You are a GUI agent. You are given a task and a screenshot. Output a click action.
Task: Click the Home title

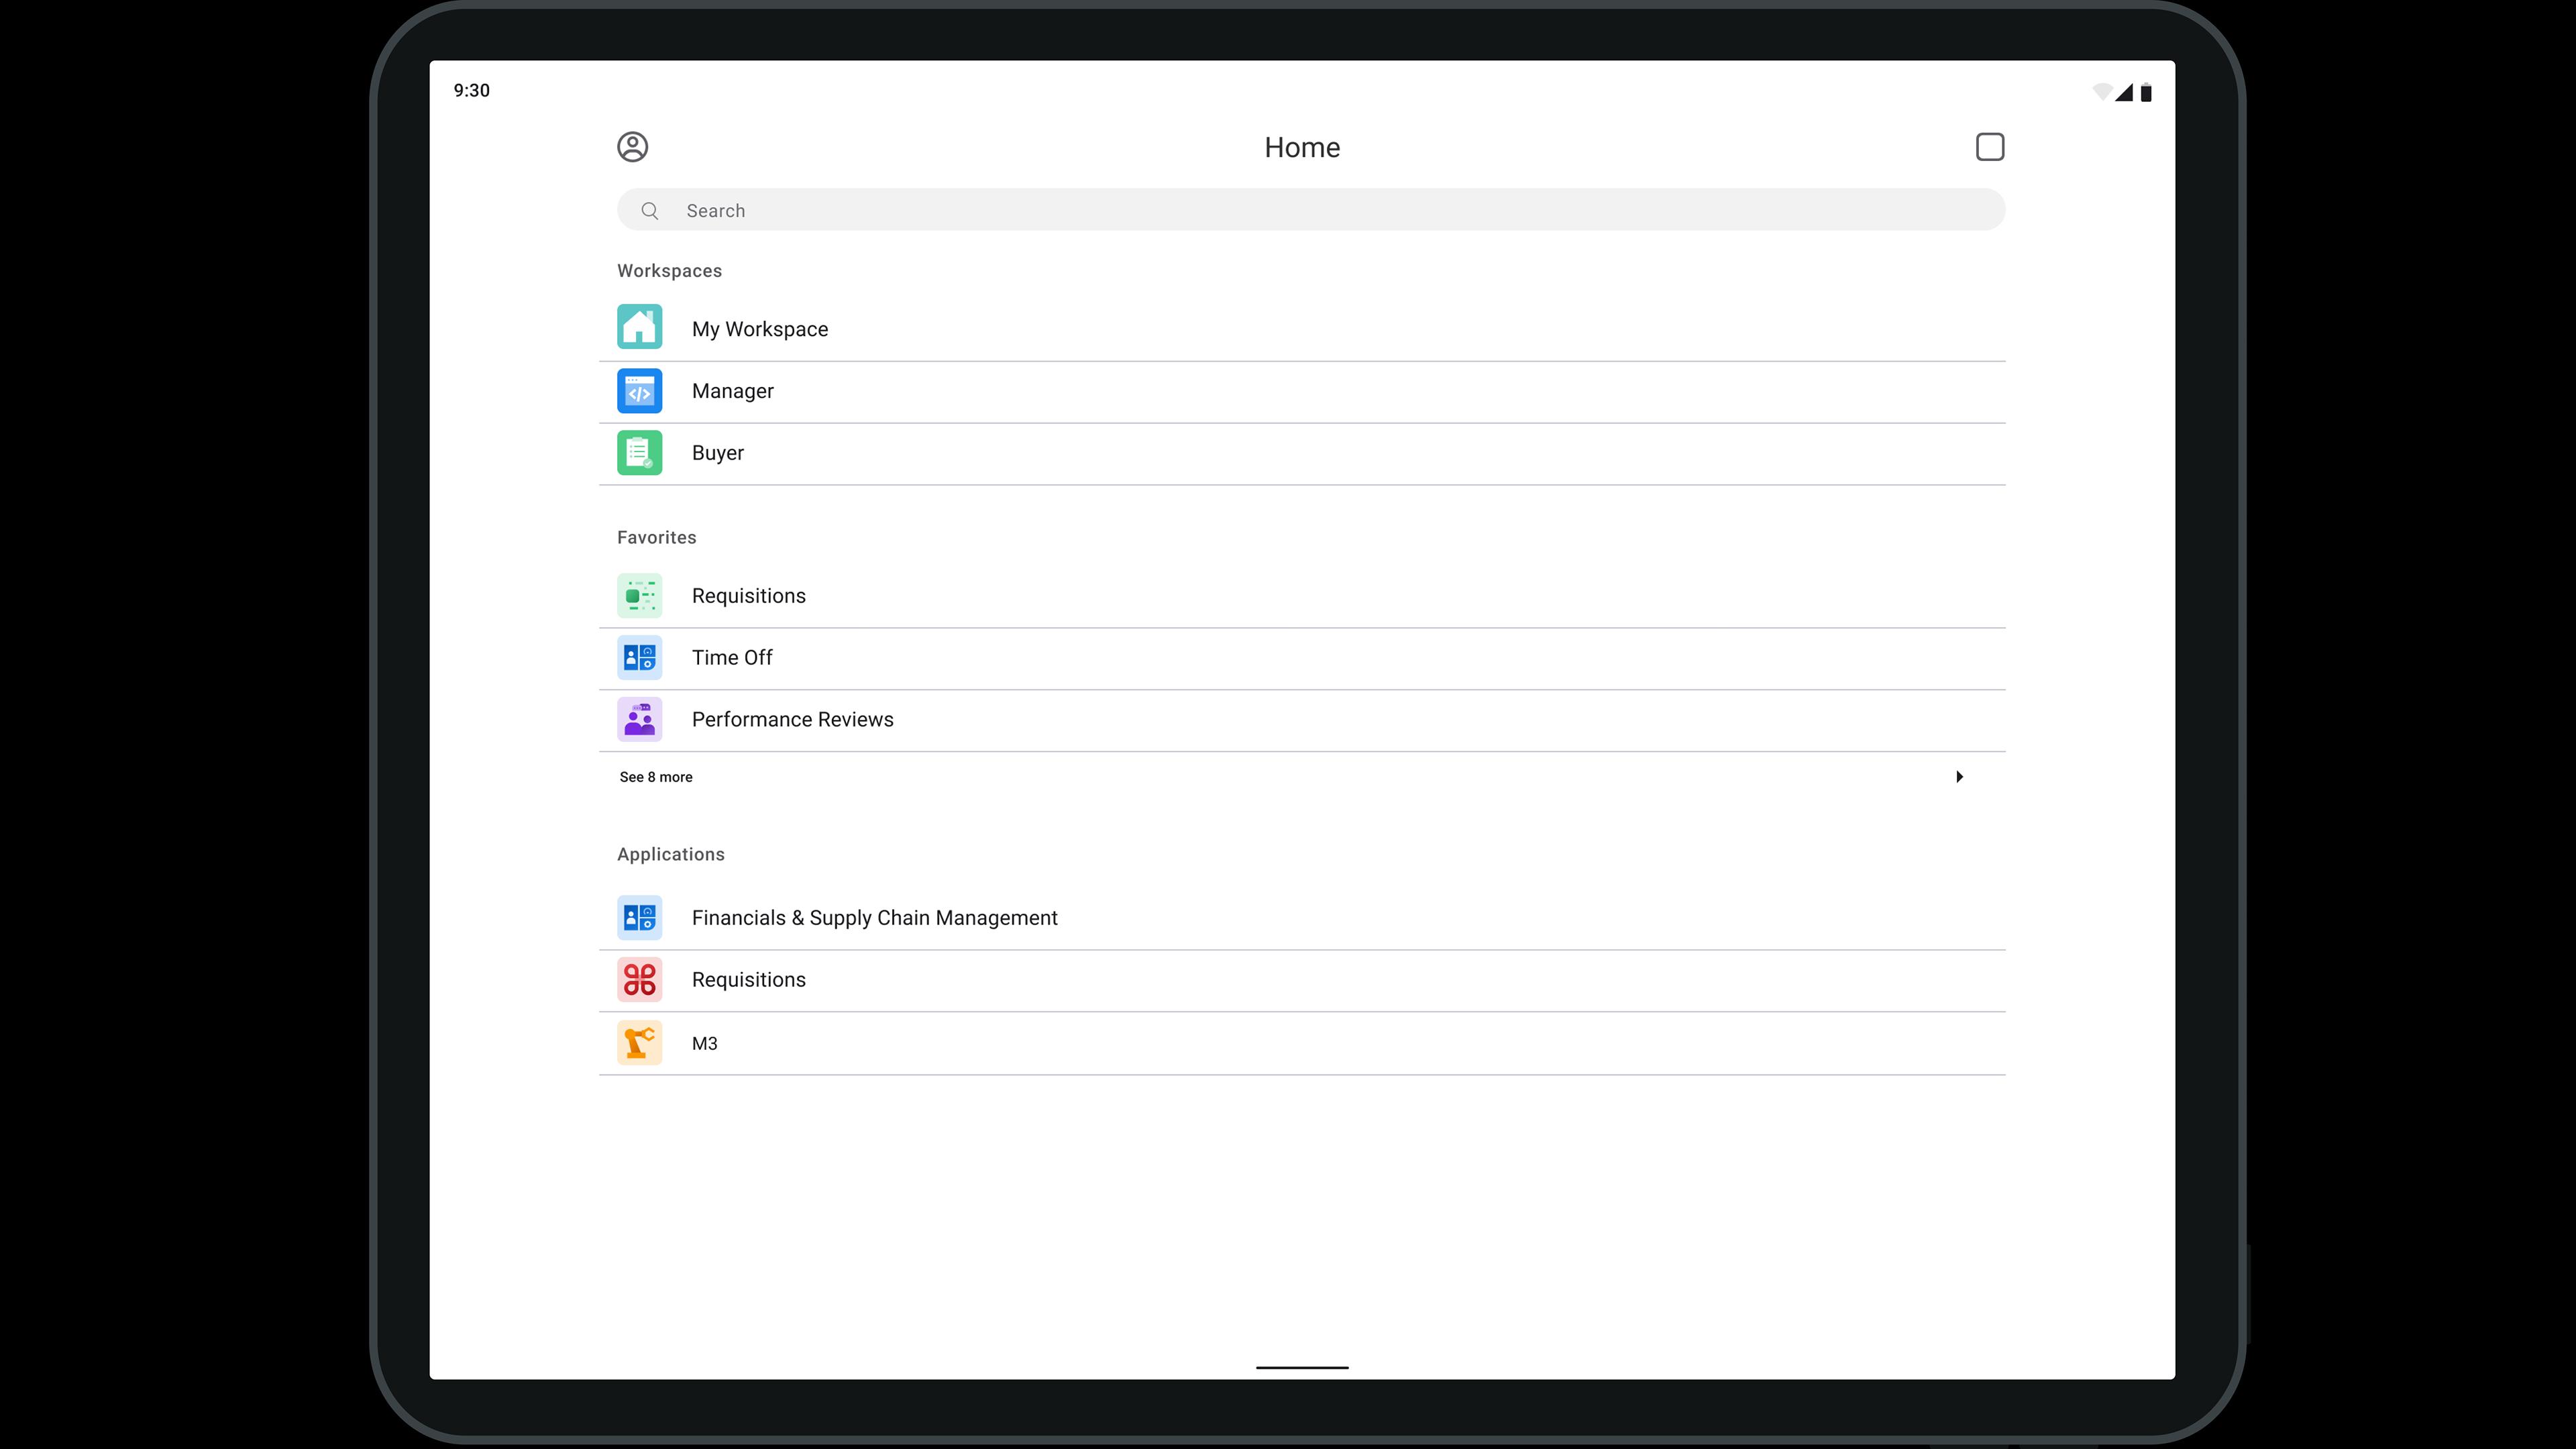pos(1302,147)
